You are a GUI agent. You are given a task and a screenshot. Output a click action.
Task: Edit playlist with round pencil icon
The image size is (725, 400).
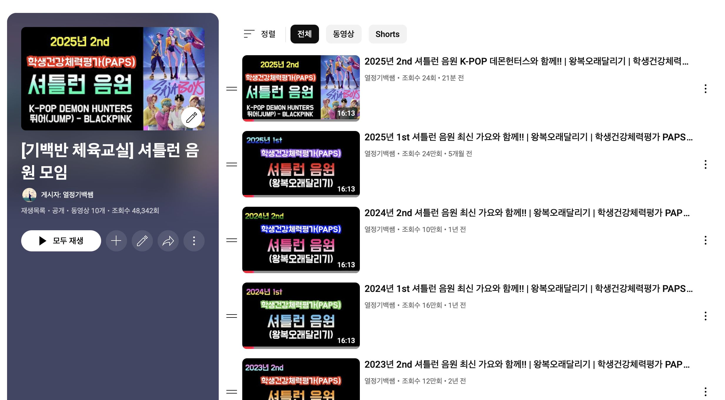pyautogui.click(x=142, y=241)
